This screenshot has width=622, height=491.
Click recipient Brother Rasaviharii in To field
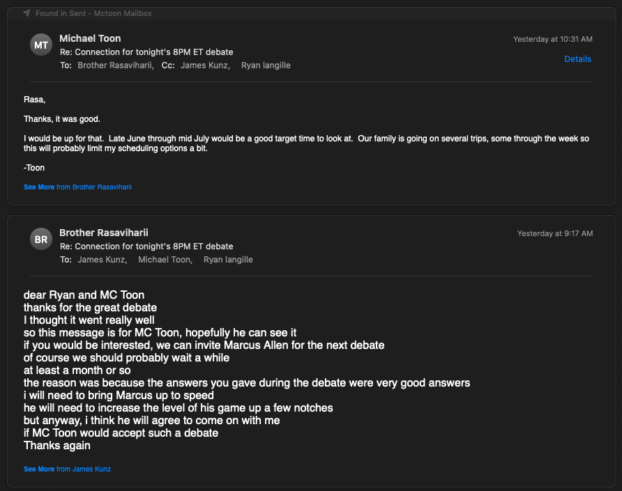click(115, 65)
